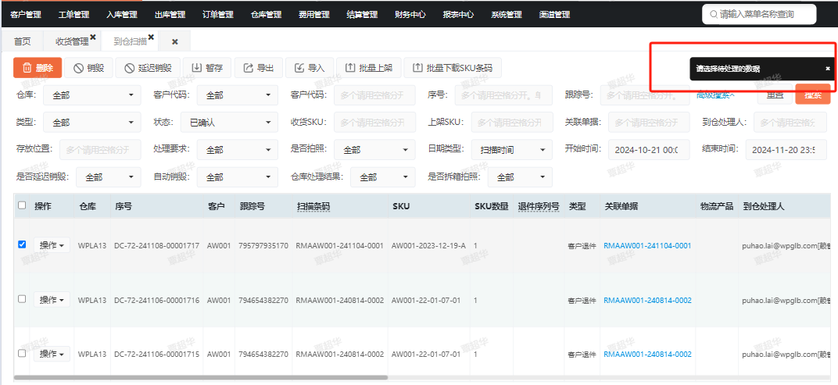Open the 出库管理 menu
Image resolution: width=838 pixels, height=385 pixels.
170,14
